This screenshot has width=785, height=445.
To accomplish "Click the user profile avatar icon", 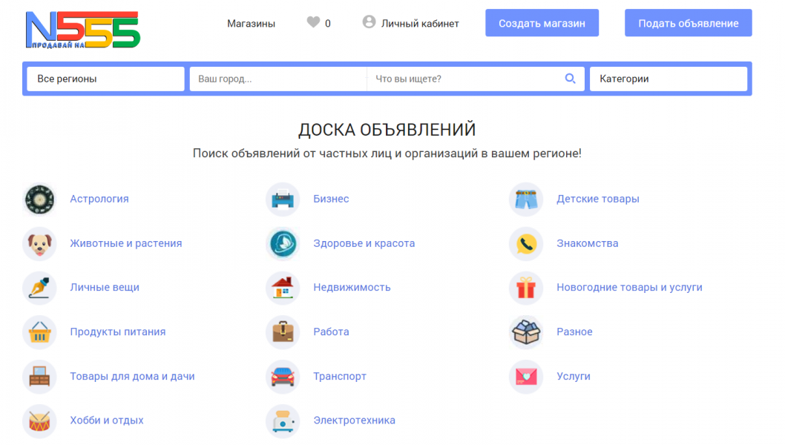I will [369, 22].
